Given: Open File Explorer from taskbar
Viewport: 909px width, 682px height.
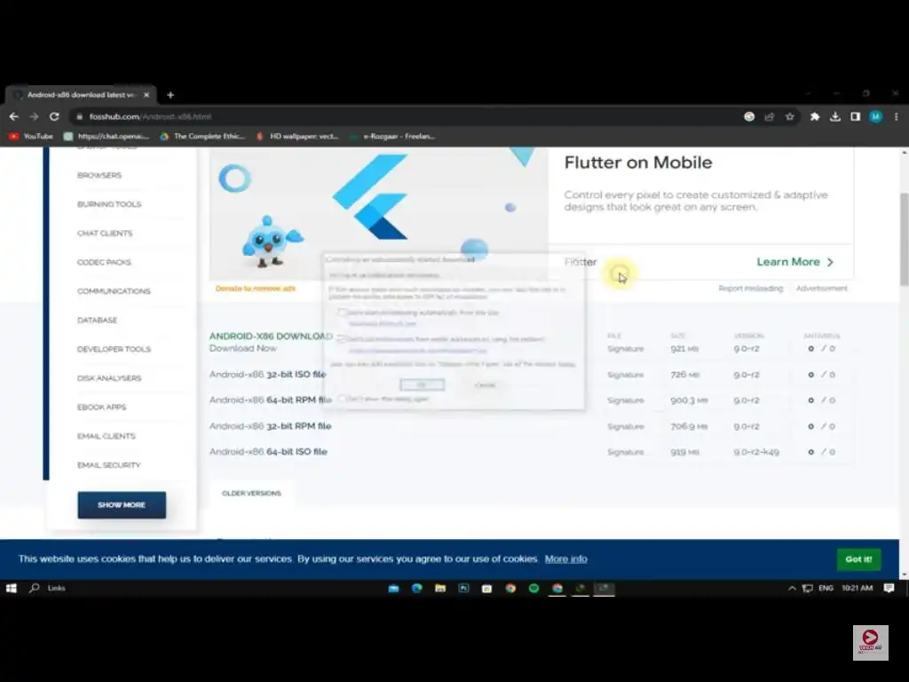Looking at the screenshot, I should [x=440, y=588].
